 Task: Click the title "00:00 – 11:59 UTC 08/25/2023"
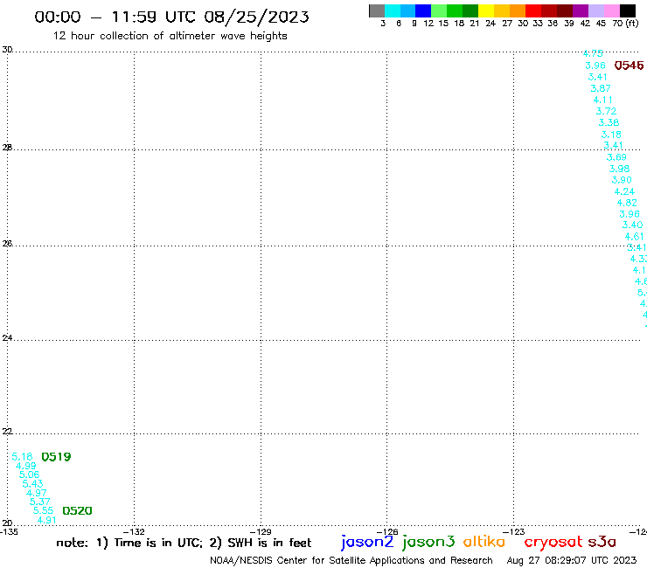(x=171, y=17)
